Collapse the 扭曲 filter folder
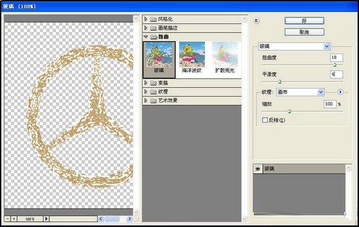The height and width of the screenshot is (227, 359). (x=145, y=36)
